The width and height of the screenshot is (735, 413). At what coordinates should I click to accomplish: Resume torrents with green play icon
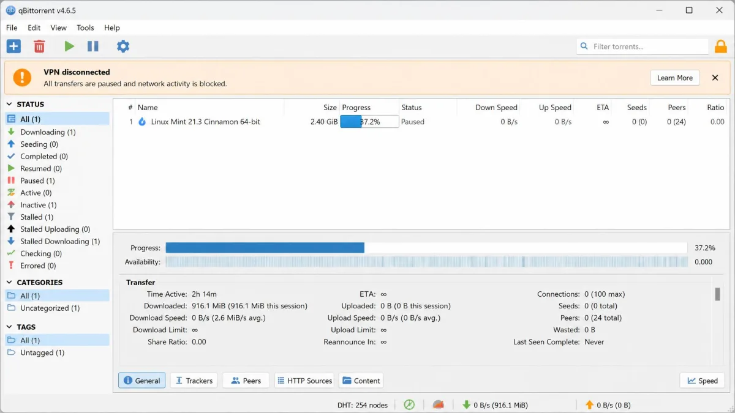pos(69,46)
